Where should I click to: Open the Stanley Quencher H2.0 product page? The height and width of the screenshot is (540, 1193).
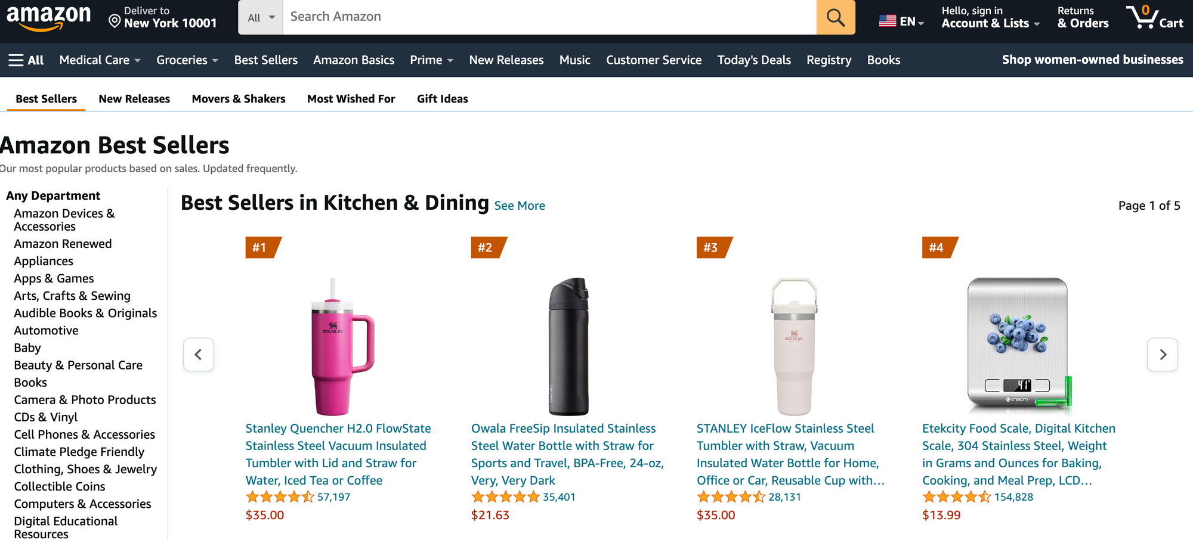pyautogui.click(x=337, y=454)
